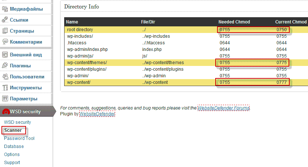Click the Ссылки chain link icon
The image size is (308, 167).
click(x=5, y=20)
